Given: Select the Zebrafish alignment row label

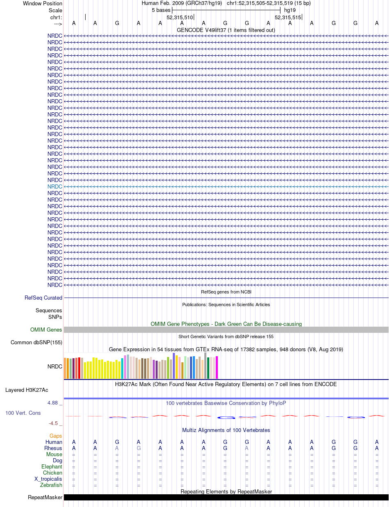Looking at the screenshot, I should click(x=51, y=485).
